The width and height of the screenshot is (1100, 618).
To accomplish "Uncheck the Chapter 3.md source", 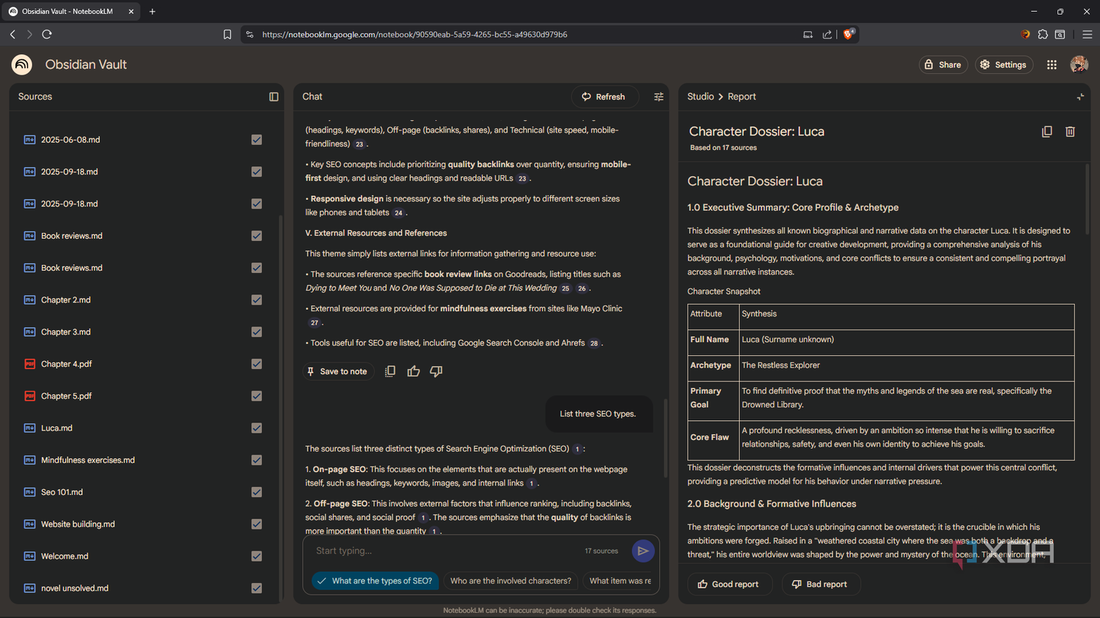I will [257, 332].
